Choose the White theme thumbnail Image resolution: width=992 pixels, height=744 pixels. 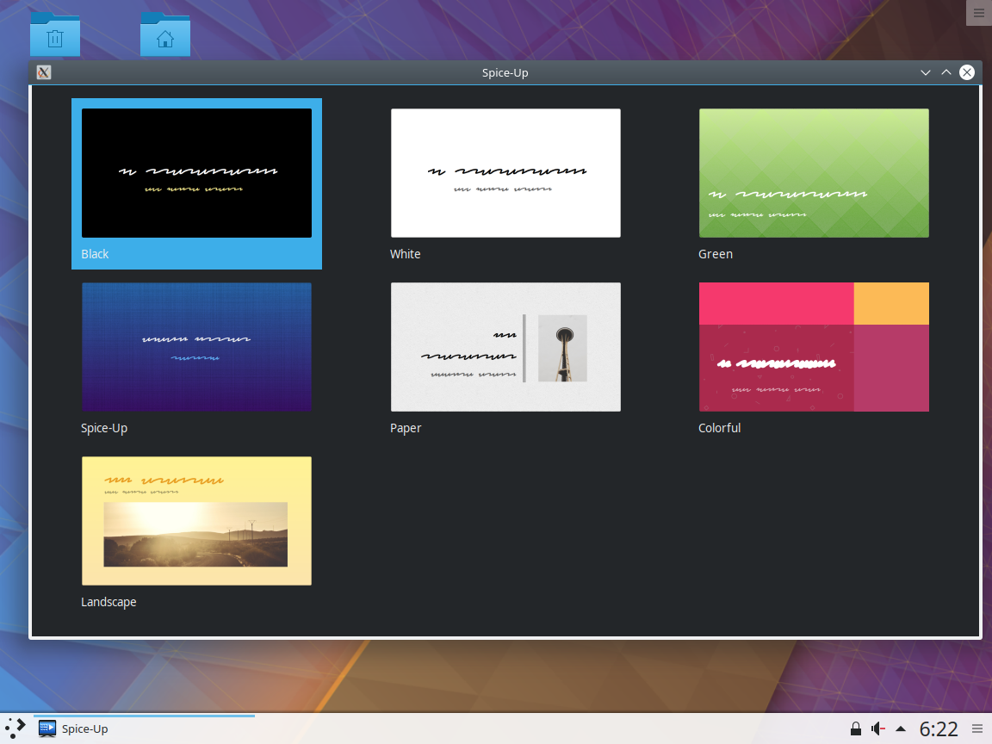505,172
